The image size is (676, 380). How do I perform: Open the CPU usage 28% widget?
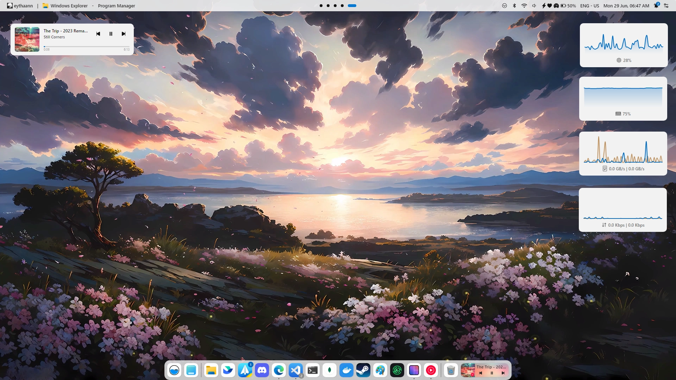tap(624, 45)
